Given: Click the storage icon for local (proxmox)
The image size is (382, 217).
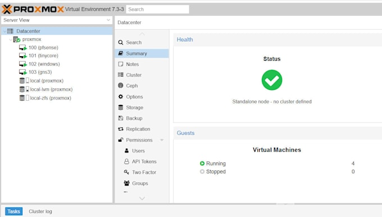Looking at the screenshot, I should 24,80.
